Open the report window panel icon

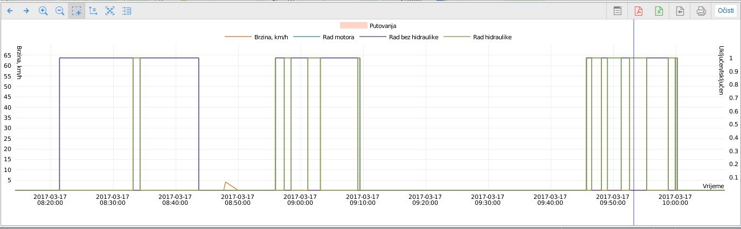pos(618,11)
